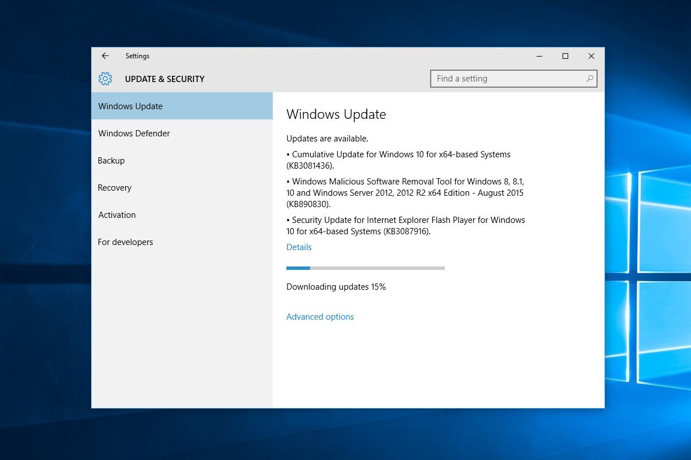Click the Cumulative Update KB3081436 entry
This screenshot has width=691, height=460.
coord(398,160)
